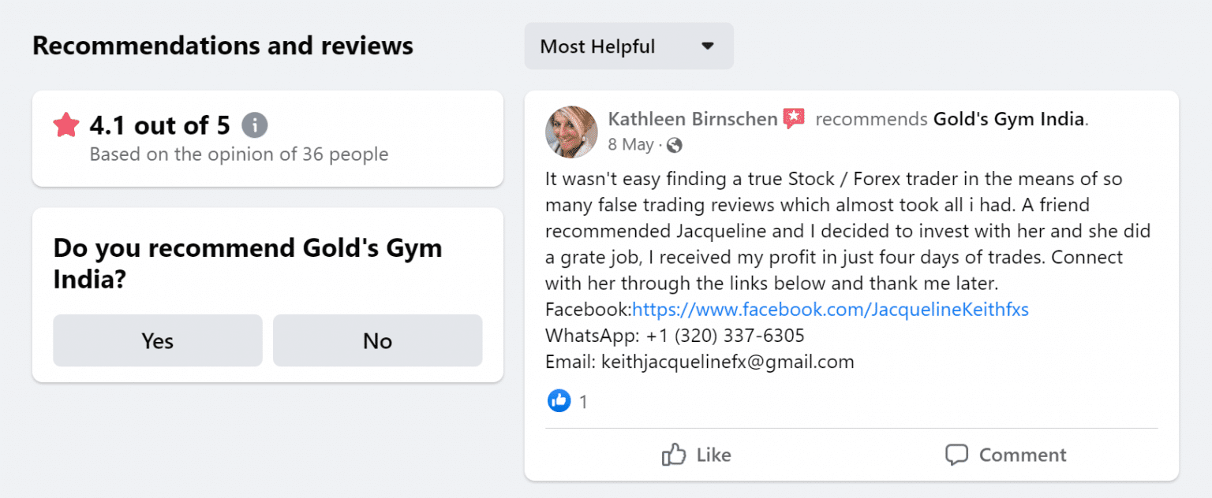
Task: Click Kathleen Birnschen's profile picture
Action: (571, 132)
